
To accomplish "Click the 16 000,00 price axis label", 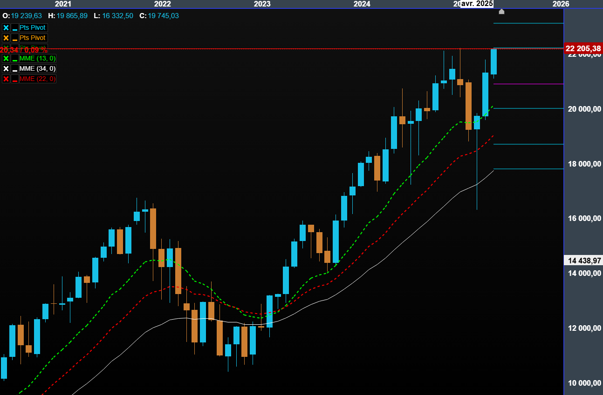I will point(583,219).
